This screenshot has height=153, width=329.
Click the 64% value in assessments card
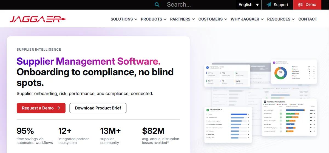238,81
